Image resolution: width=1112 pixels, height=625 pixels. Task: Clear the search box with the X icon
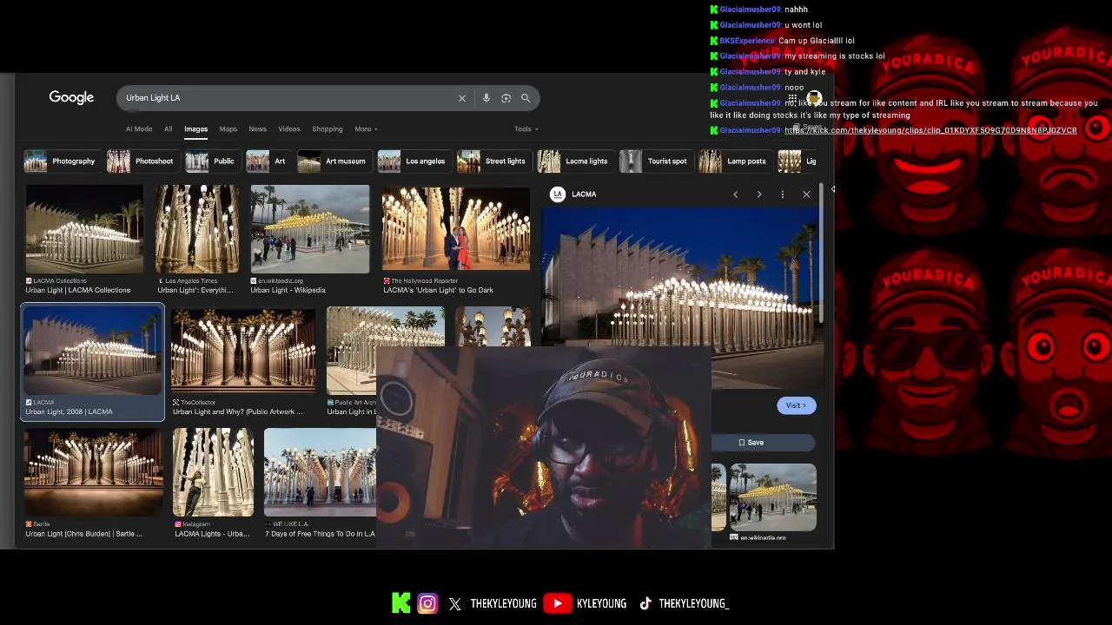coord(462,98)
